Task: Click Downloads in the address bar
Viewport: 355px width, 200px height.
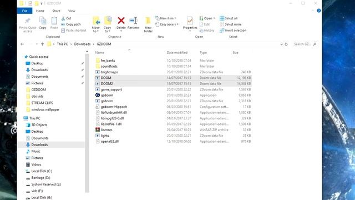Action: (82, 44)
